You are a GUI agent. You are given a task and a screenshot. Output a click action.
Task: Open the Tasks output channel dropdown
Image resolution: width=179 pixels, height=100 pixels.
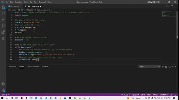pos(149,67)
